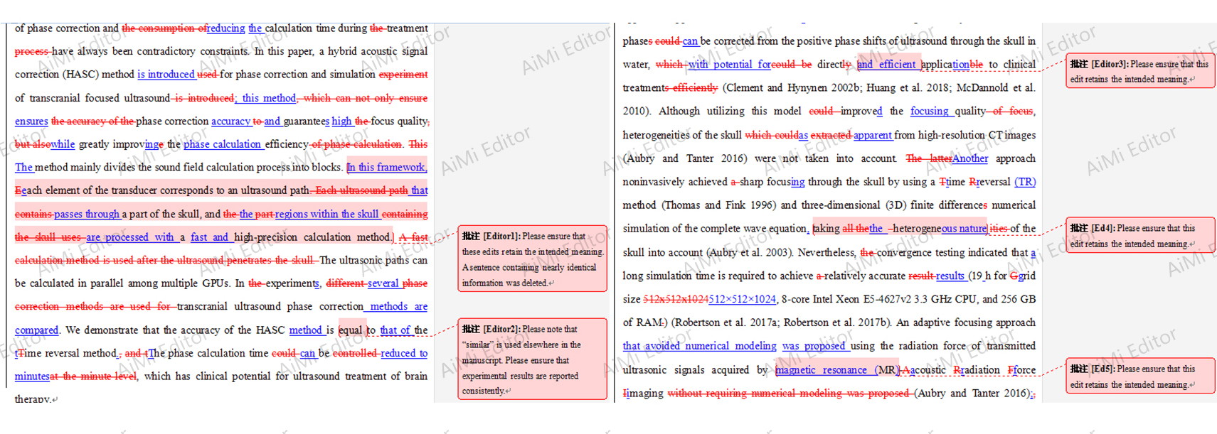Viewport: 1217px width, 434px height.
Task: Click the inserted word "apparent"
Action: 873,135
